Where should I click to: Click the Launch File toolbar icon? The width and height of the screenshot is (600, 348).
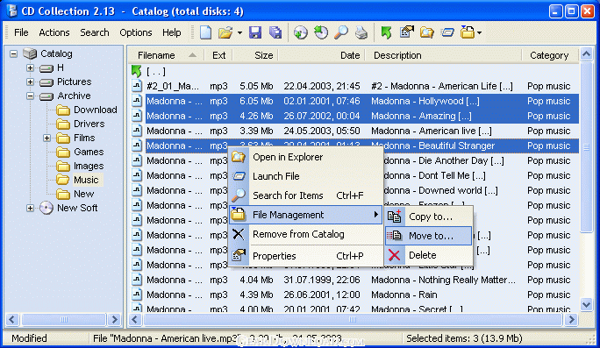(447, 32)
